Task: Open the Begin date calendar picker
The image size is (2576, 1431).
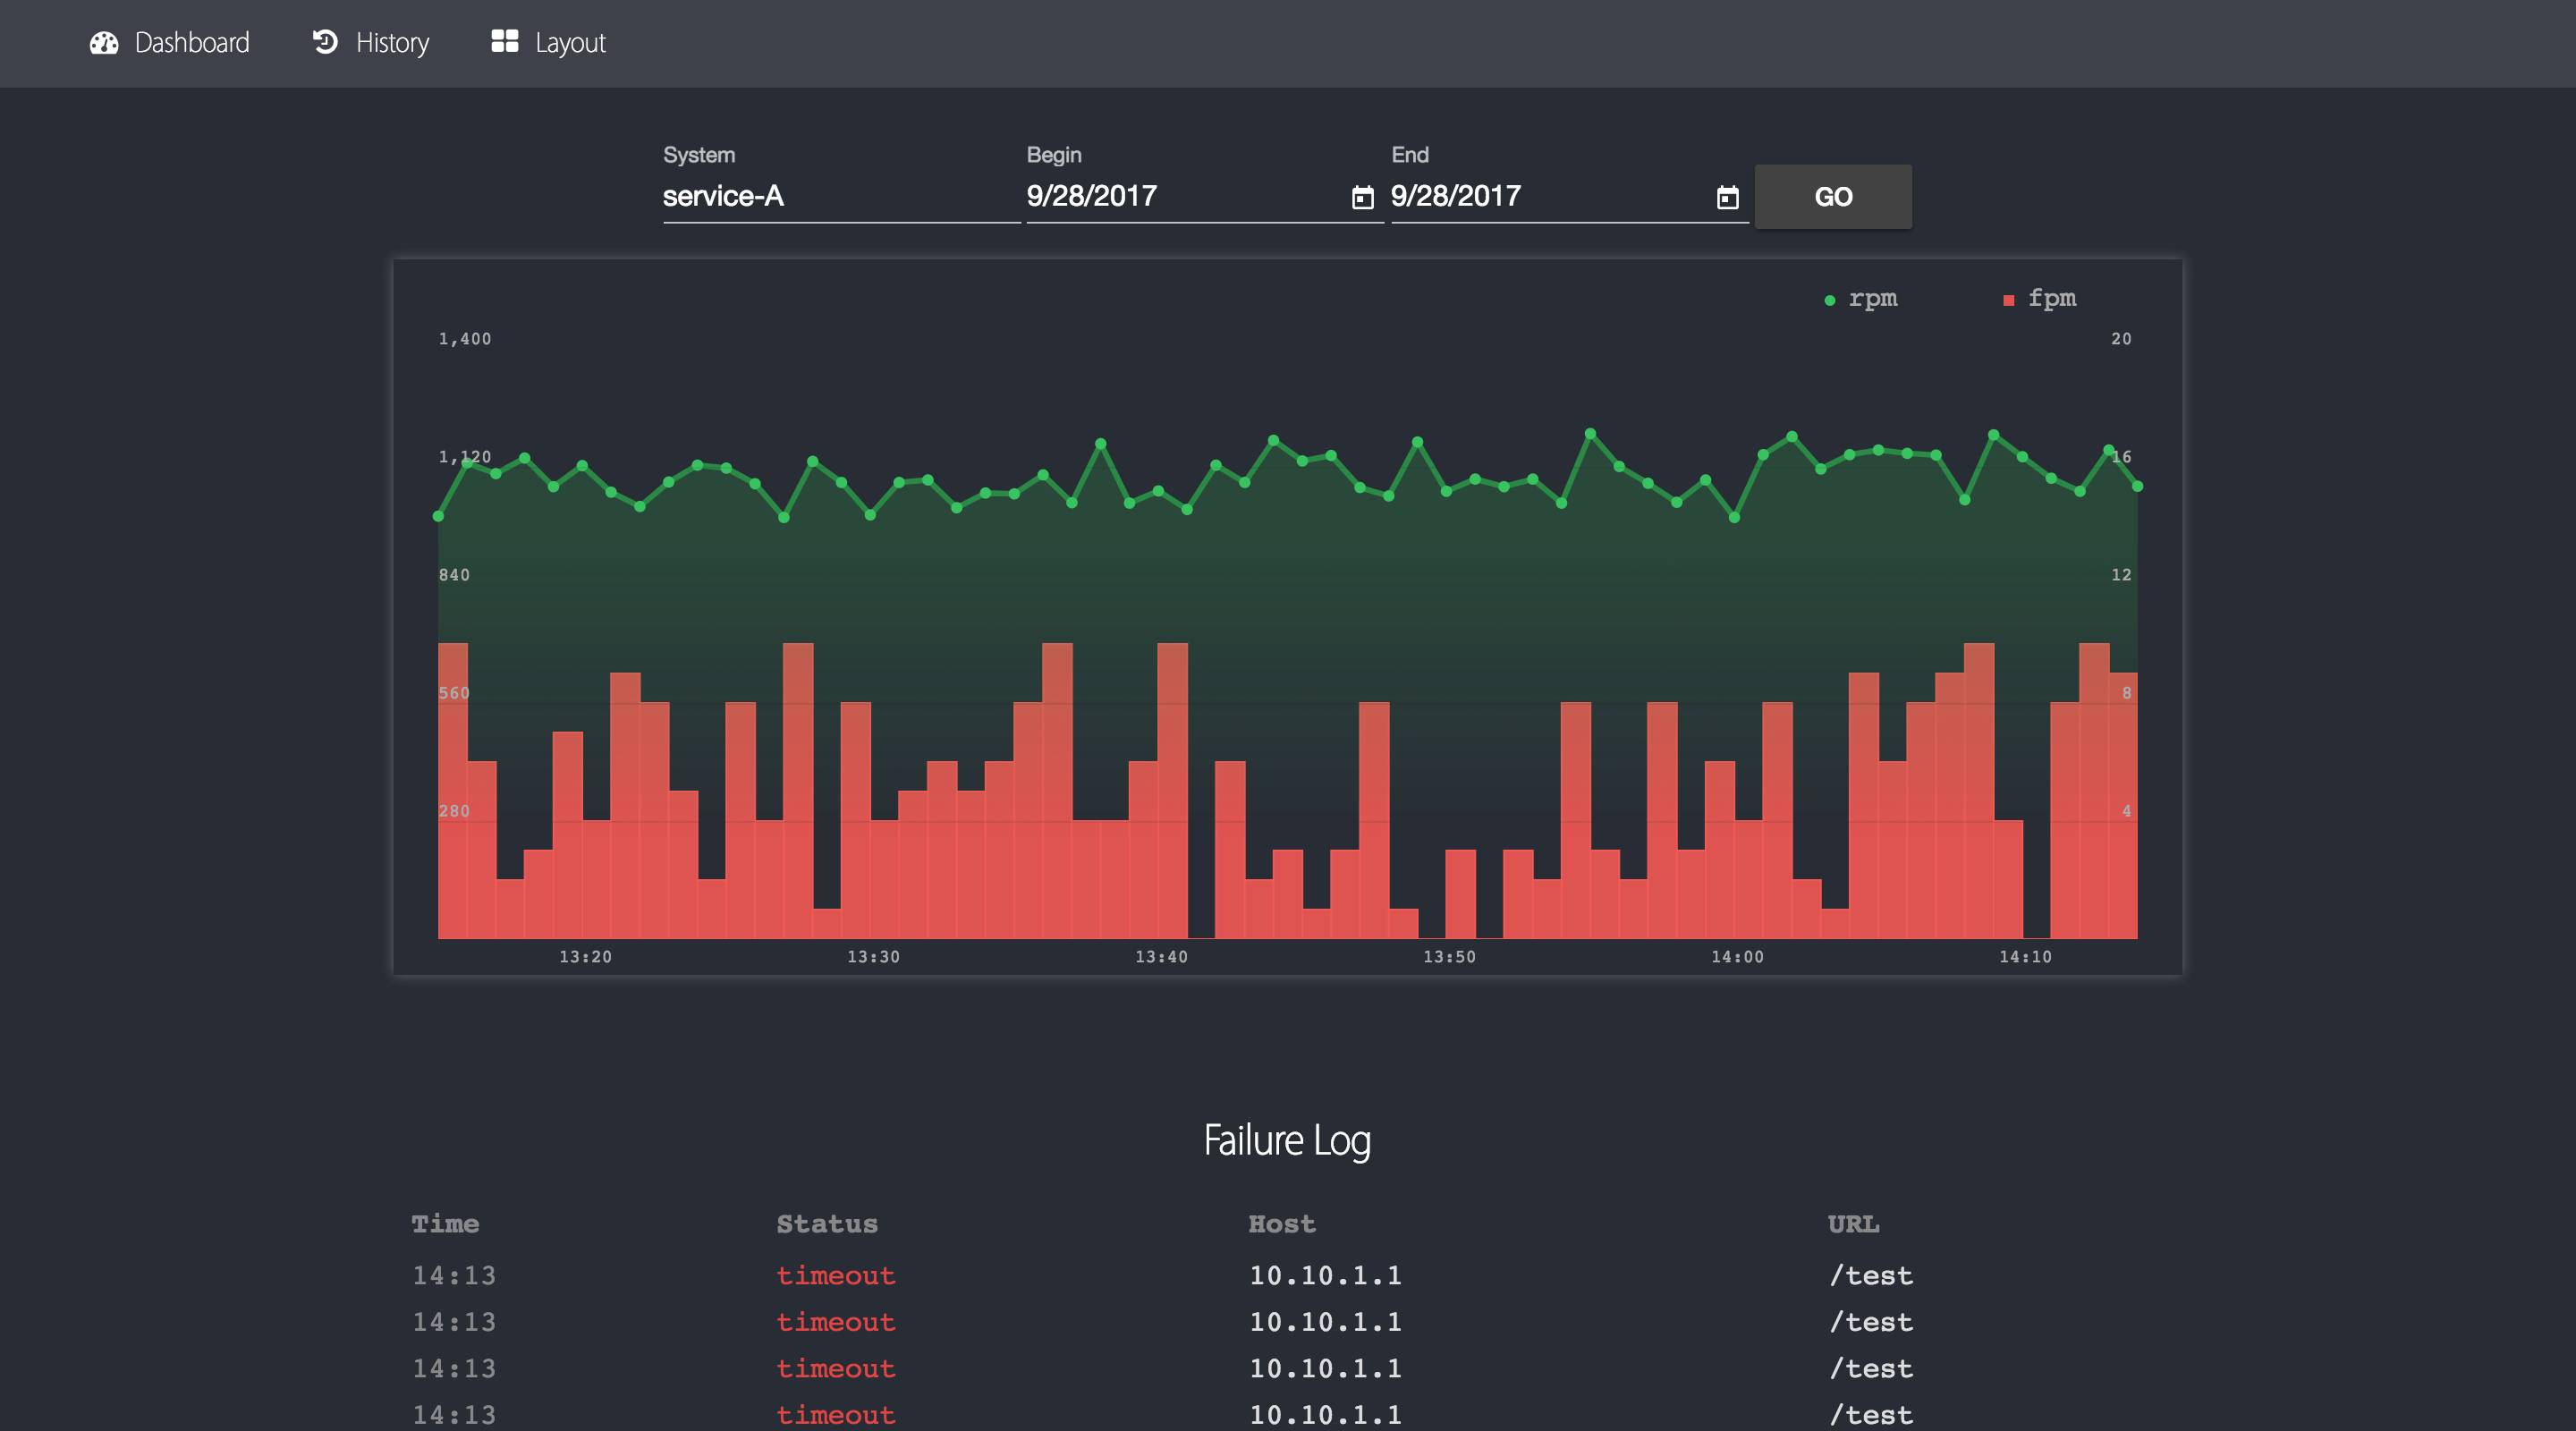Action: click(x=1362, y=197)
